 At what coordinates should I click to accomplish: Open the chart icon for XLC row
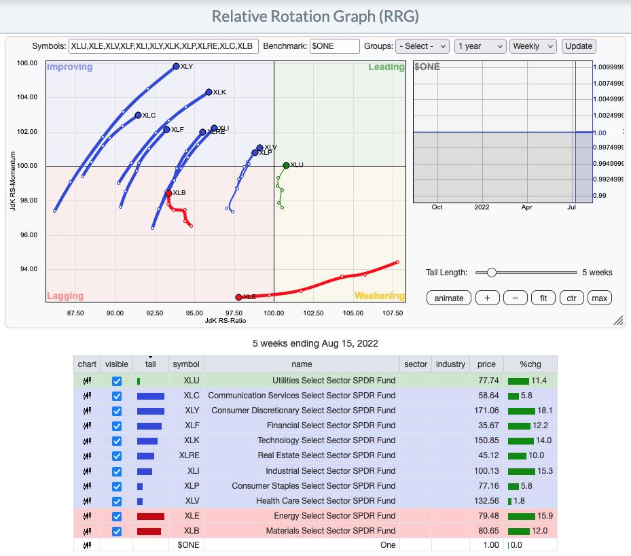(x=87, y=396)
